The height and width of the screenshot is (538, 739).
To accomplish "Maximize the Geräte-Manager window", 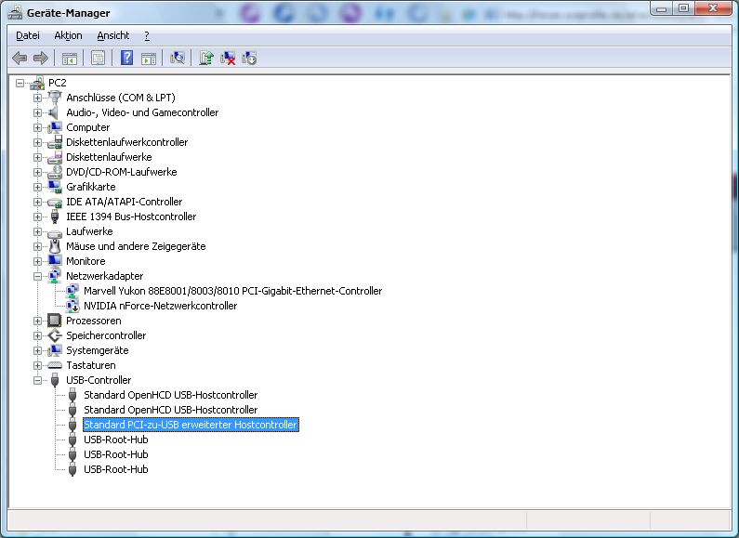I will [684, 8].
